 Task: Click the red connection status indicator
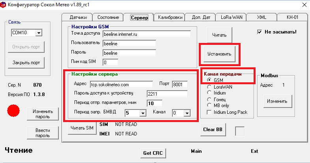13,111
